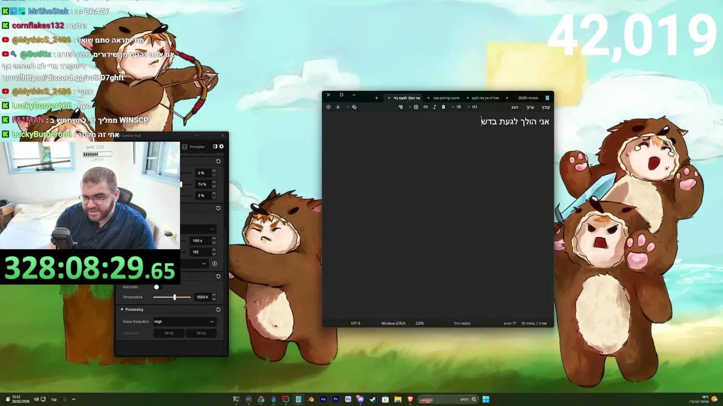Open the Noise Reduction High dropdown
The width and height of the screenshot is (723, 406).
coord(185,321)
